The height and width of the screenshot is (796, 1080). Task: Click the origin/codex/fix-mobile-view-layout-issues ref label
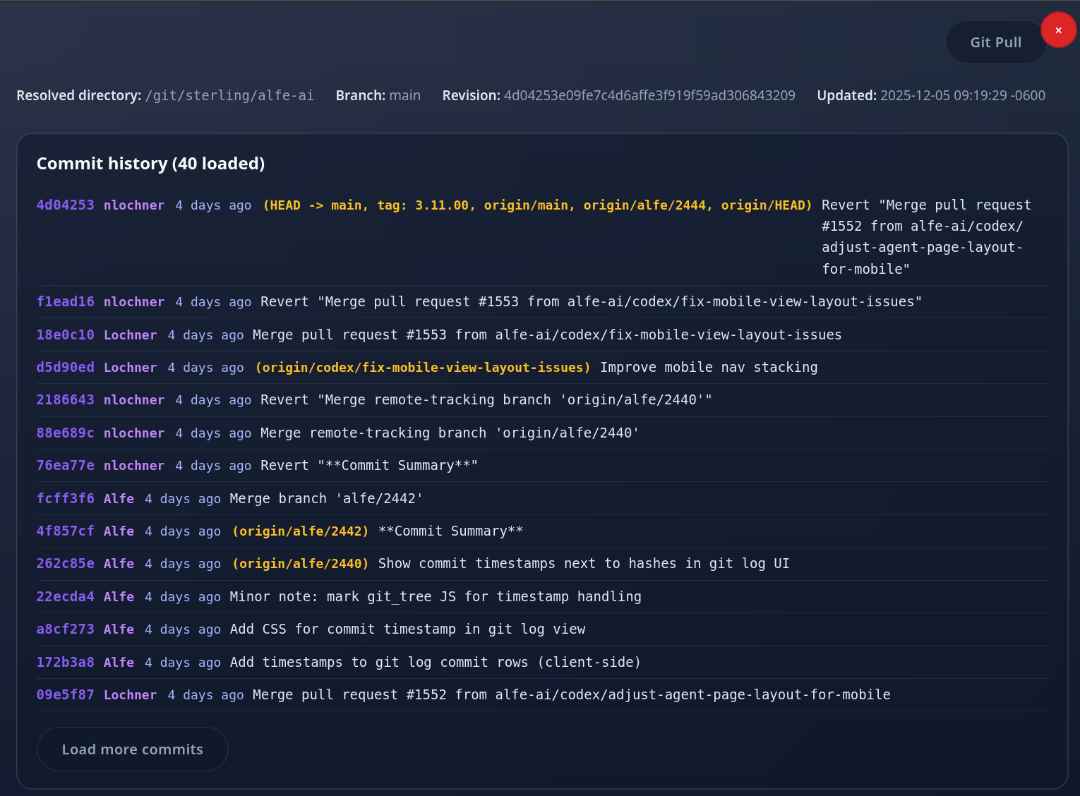pyautogui.click(x=423, y=368)
